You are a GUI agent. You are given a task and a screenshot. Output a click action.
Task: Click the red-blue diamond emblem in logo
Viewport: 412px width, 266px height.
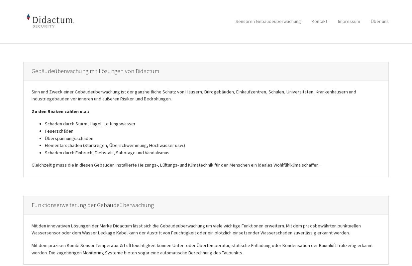(x=29, y=18)
